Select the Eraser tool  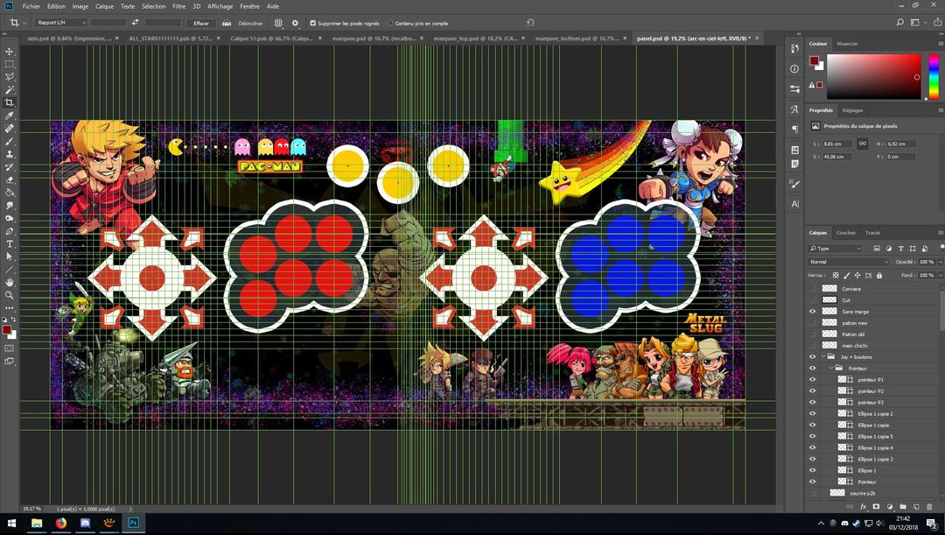[10, 180]
